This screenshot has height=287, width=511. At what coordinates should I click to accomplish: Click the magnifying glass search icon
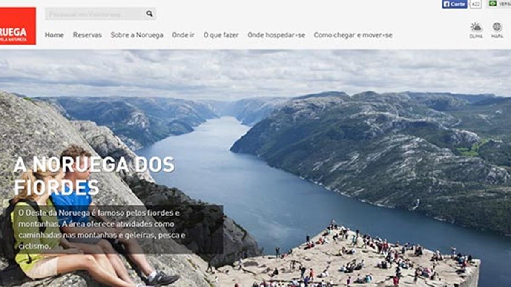pos(149,14)
